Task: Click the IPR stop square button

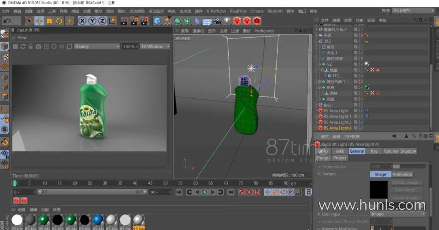Action: tap(16, 47)
